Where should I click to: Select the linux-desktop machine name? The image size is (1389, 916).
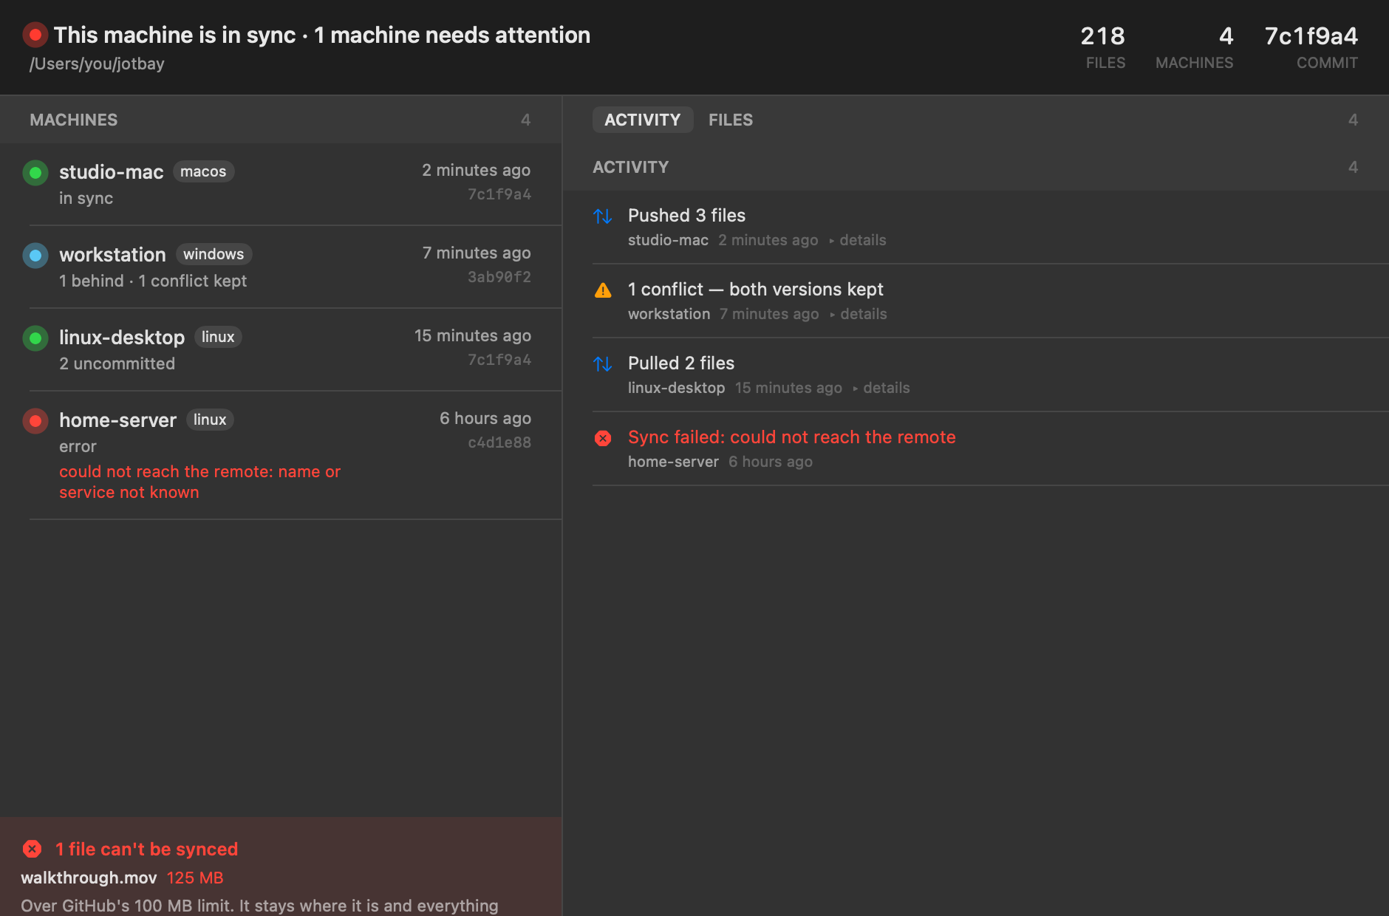[122, 338]
